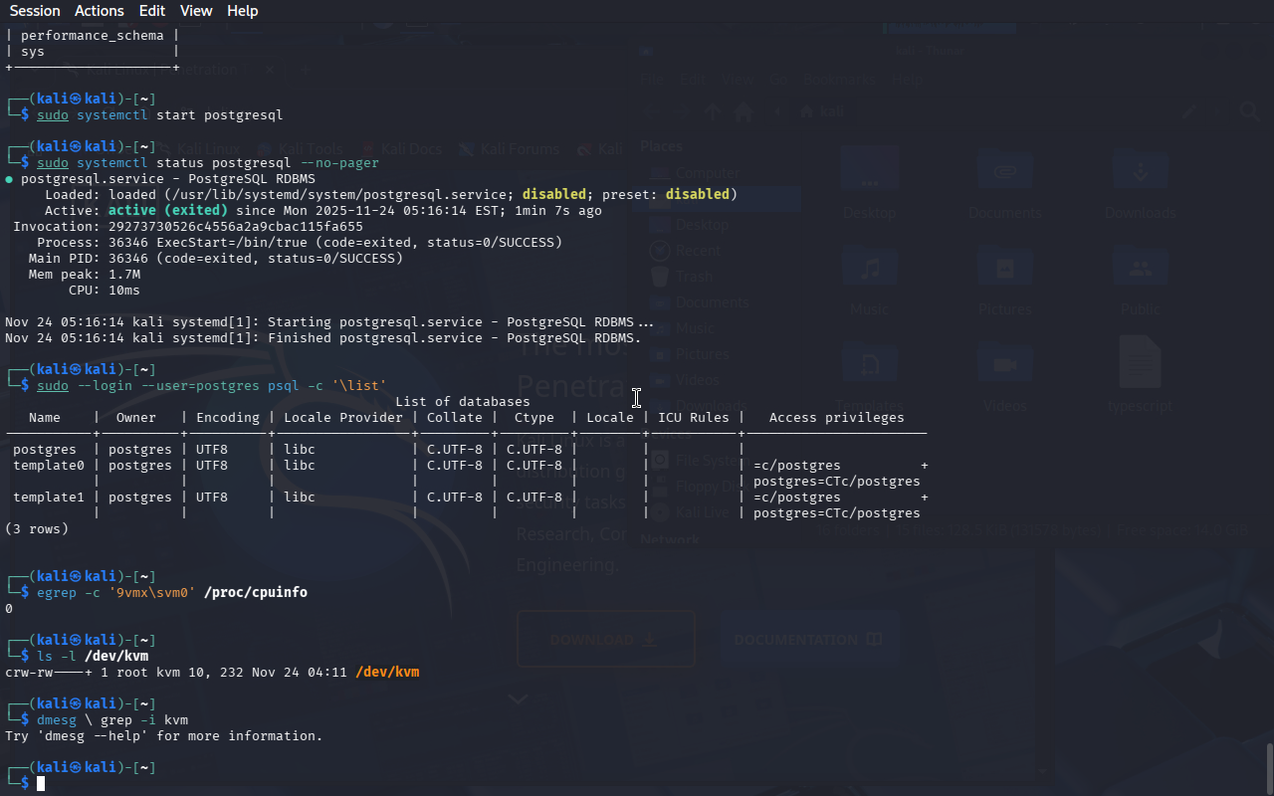Select the Videos folder icon in file view
Viewport: 1274px width, 796px height.
tap(1005, 366)
